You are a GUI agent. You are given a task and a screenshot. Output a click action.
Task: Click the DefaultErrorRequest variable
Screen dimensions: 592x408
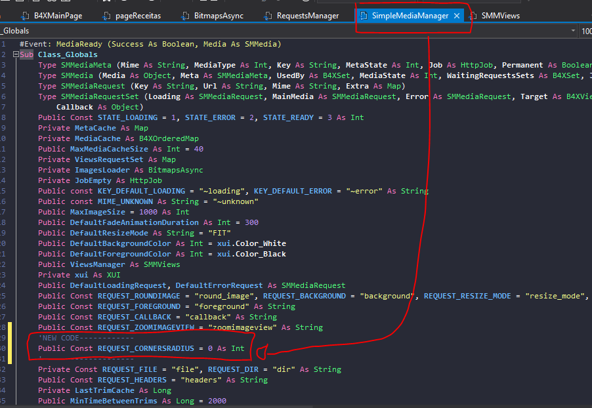tap(219, 286)
